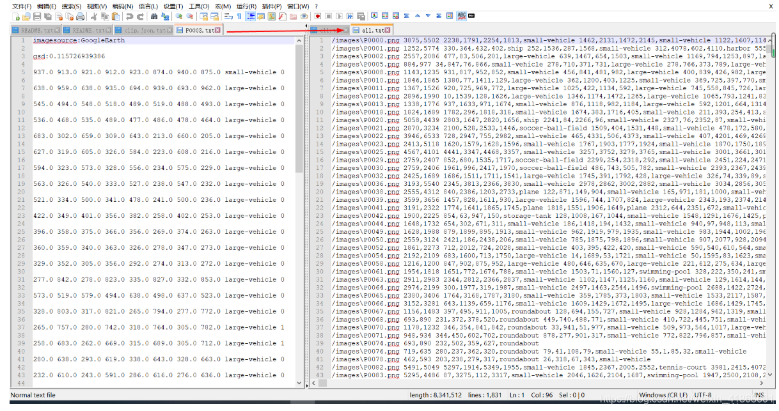Create a new document via toolbar icon
This screenshot has width=779, height=411.
point(16,16)
